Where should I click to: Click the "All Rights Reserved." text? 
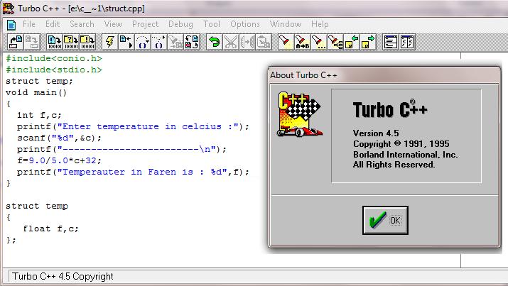[394, 165]
